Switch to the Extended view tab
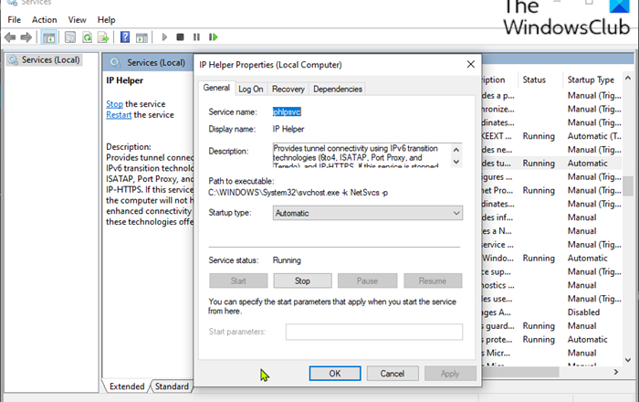This screenshot has width=639, height=402. coord(127,386)
